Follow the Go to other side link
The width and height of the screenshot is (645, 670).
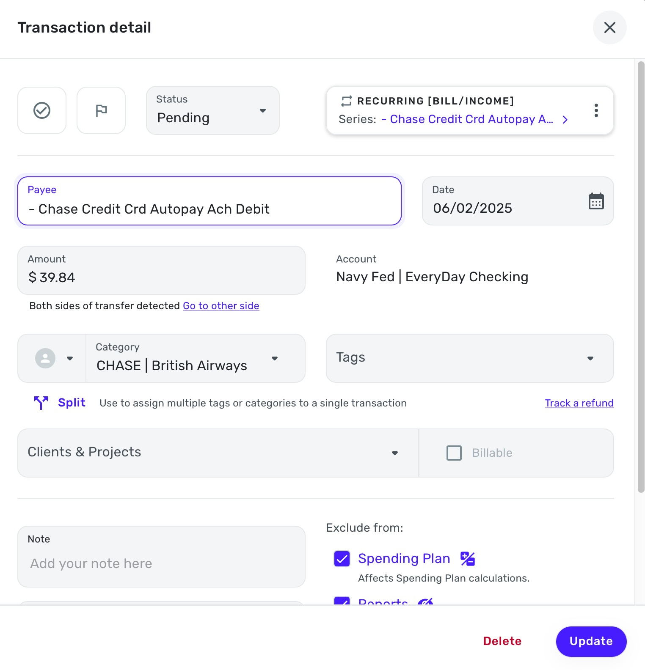[221, 306]
